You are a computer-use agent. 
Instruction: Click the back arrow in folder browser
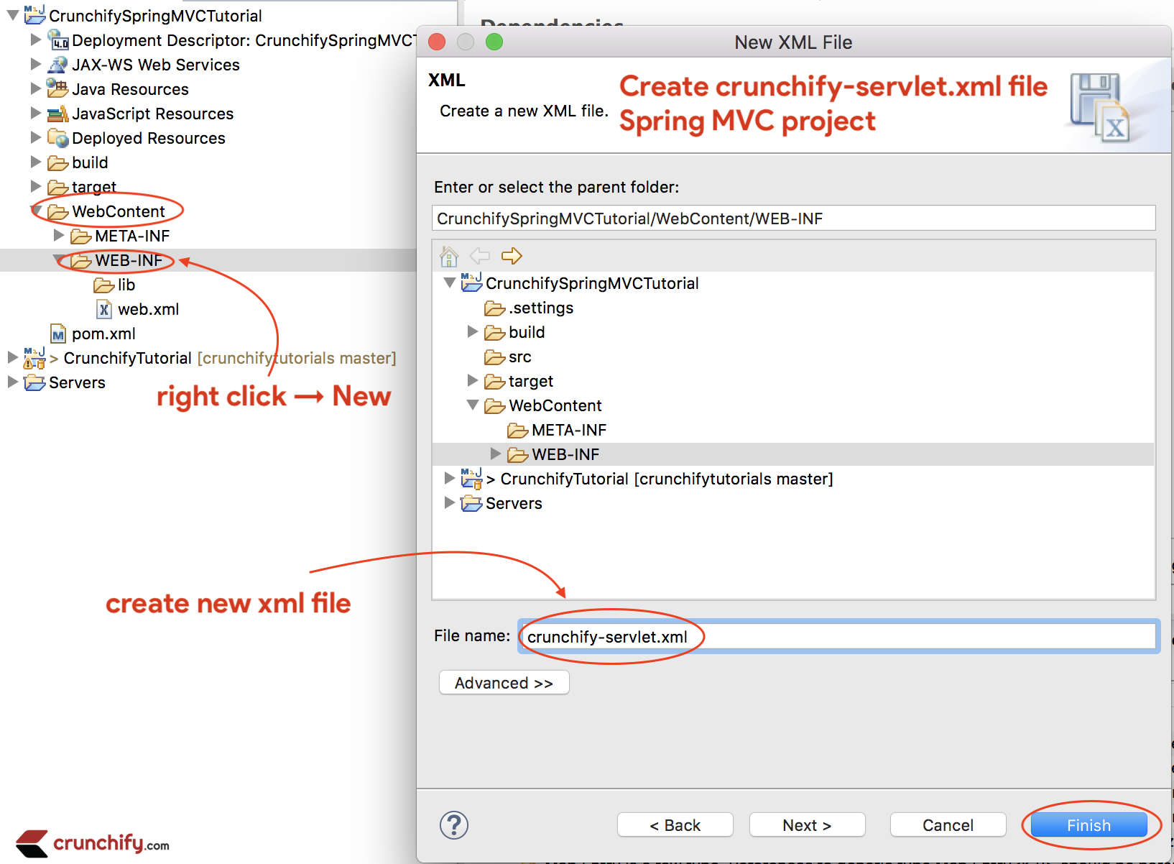479,256
